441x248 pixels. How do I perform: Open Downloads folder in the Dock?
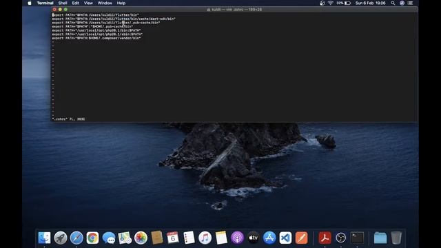[380, 238]
